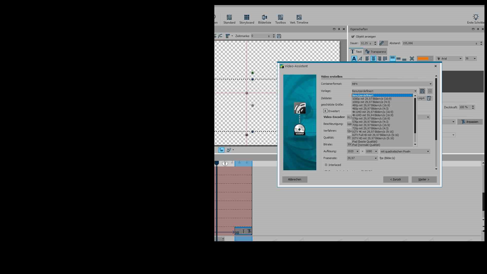487x274 pixels.
Task: Click the link icon next to Dauer
Action: pyautogui.click(x=381, y=43)
